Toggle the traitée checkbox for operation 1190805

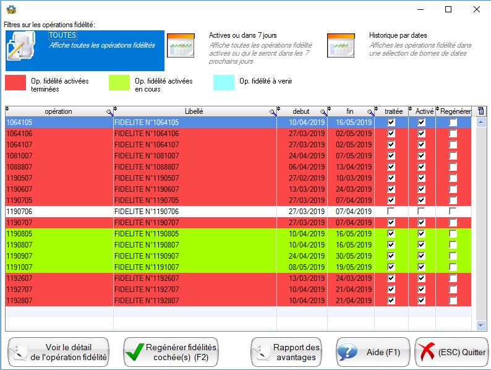[391, 234]
